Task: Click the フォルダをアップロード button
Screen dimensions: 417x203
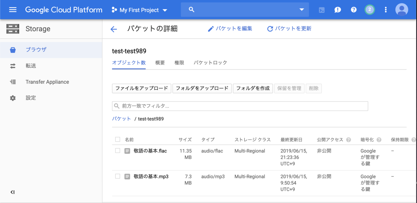Action: coord(202,88)
